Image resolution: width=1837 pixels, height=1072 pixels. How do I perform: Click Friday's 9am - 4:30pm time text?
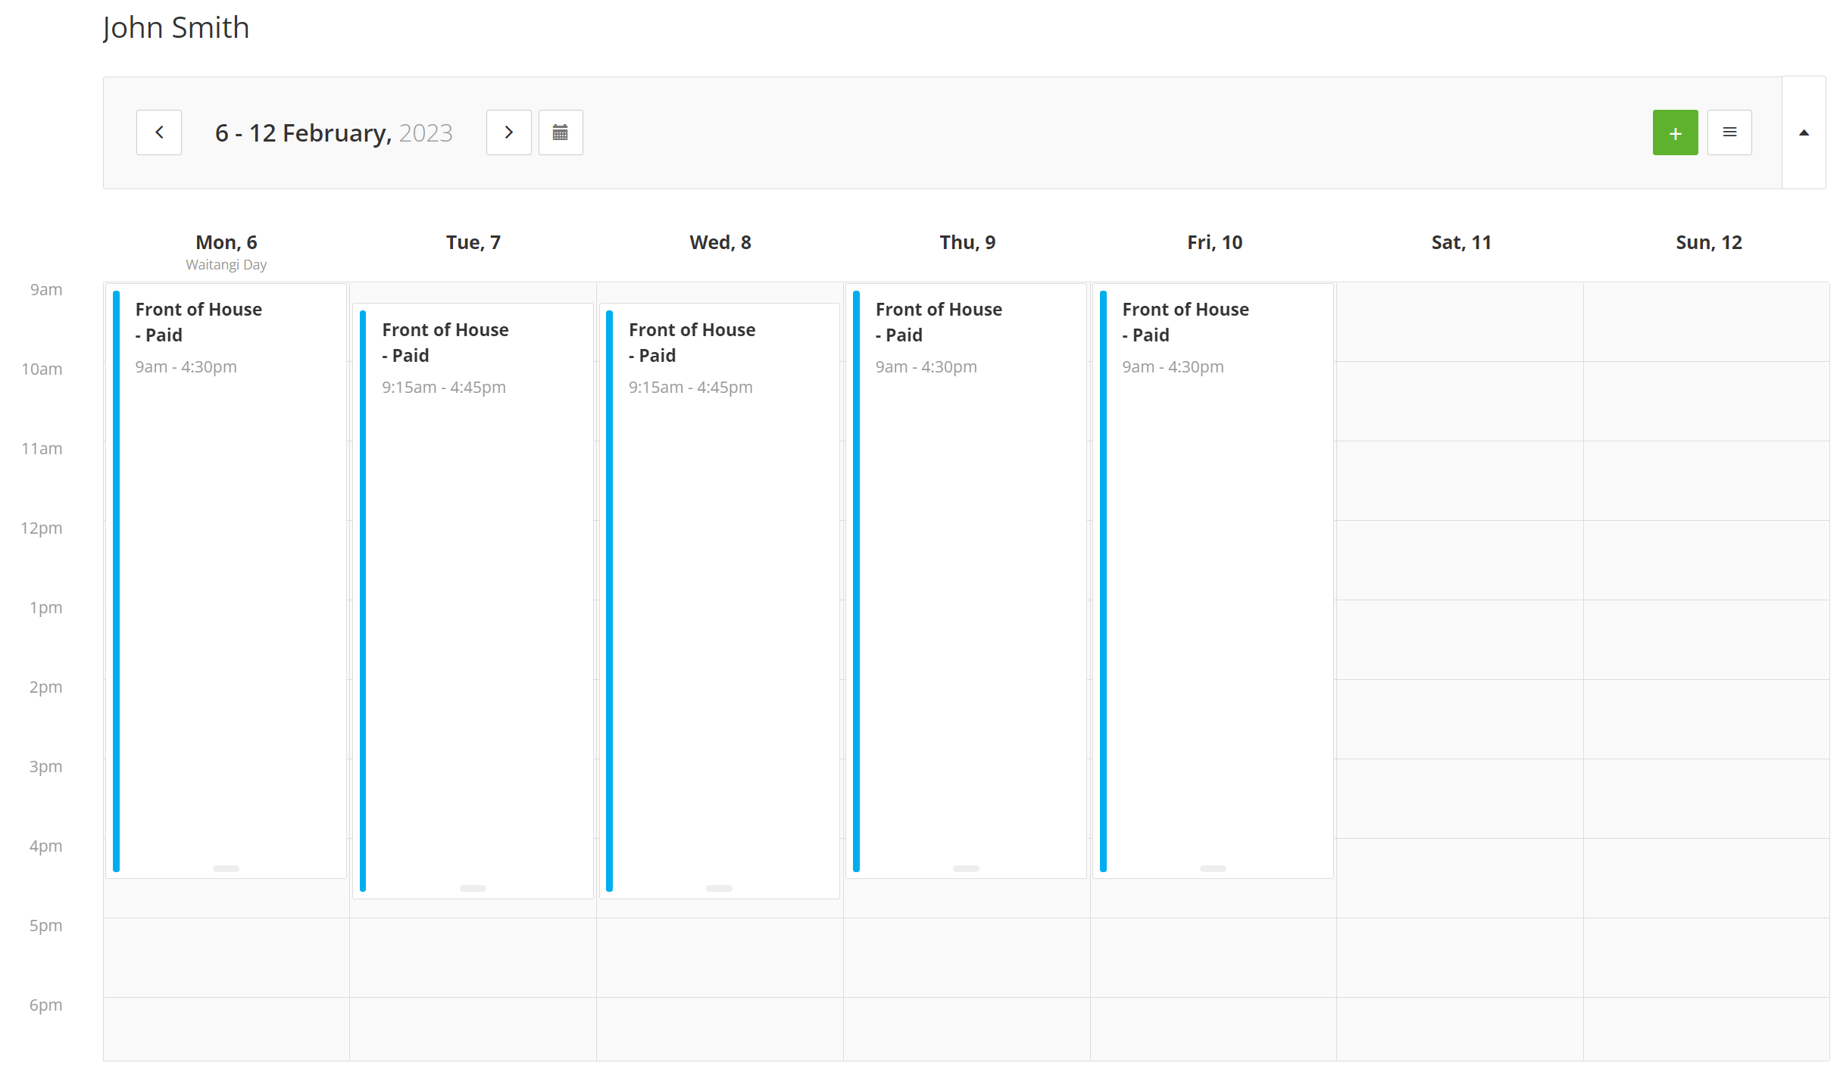point(1173,367)
